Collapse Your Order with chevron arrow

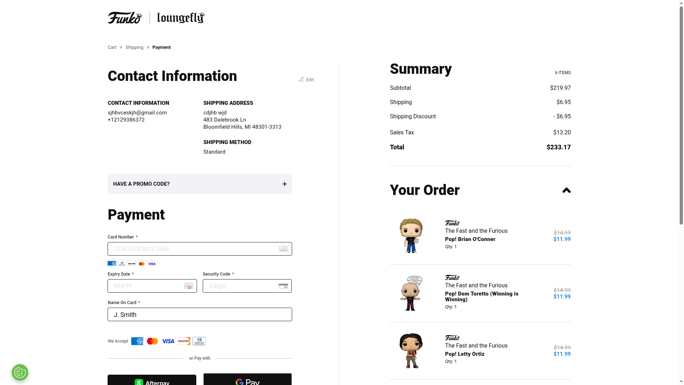pyautogui.click(x=566, y=190)
